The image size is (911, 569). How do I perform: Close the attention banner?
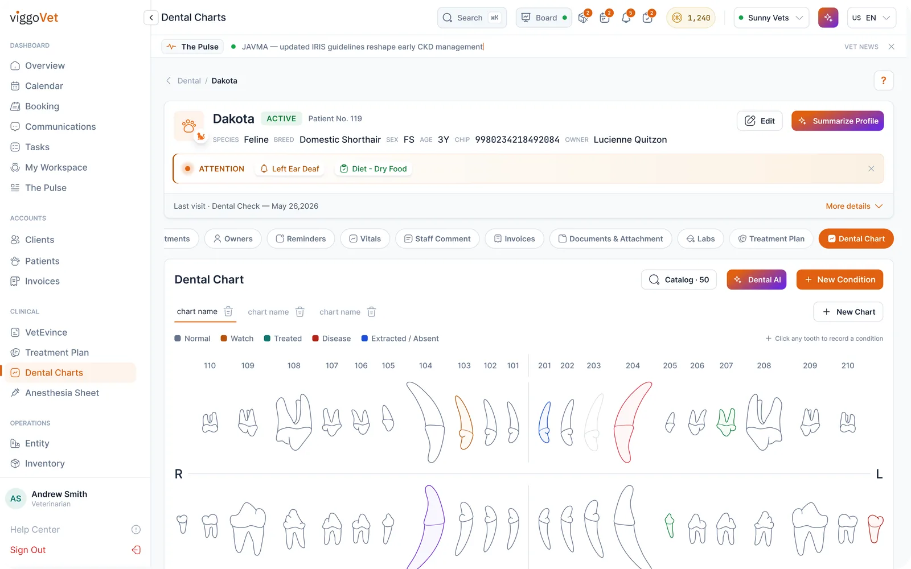(x=871, y=169)
